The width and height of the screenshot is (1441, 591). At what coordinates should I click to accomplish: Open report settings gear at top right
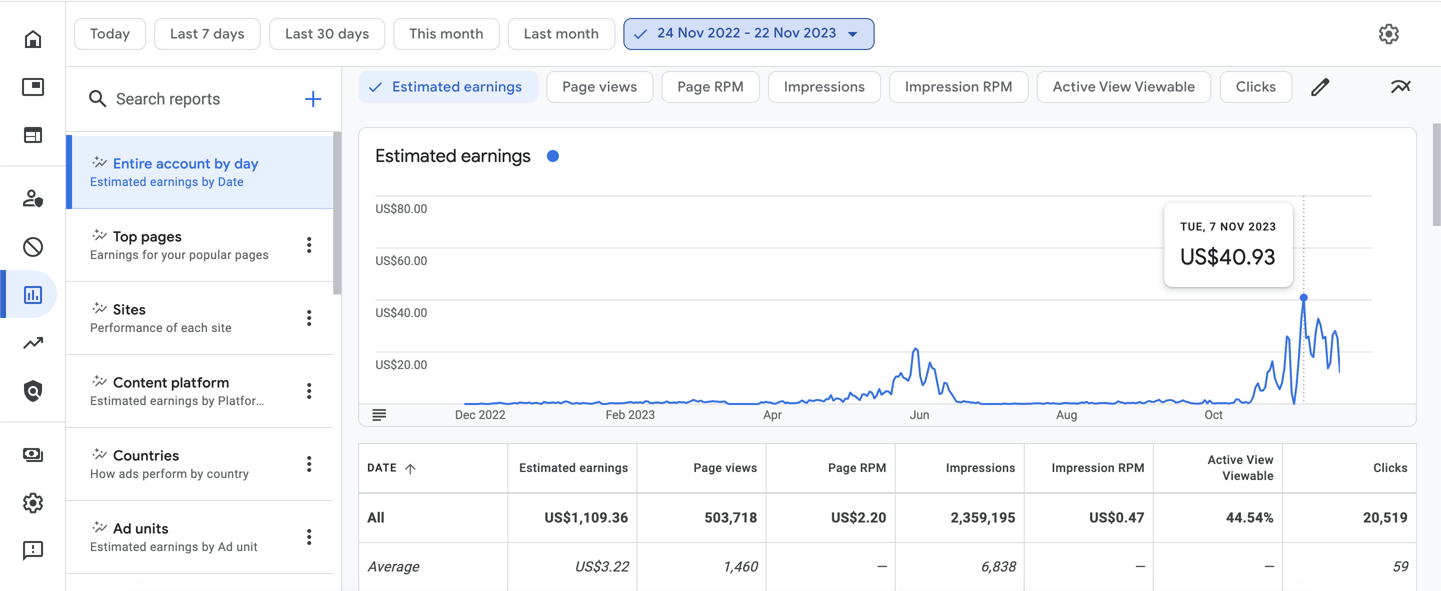pyautogui.click(x=1388, y=34)
